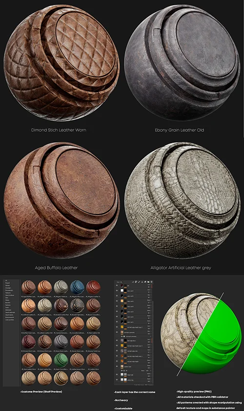This screenshot has height=411, width=244.
Task: Open blend mode dropdown of Contrast Luminosity layer
Action: tap(149, 331)
